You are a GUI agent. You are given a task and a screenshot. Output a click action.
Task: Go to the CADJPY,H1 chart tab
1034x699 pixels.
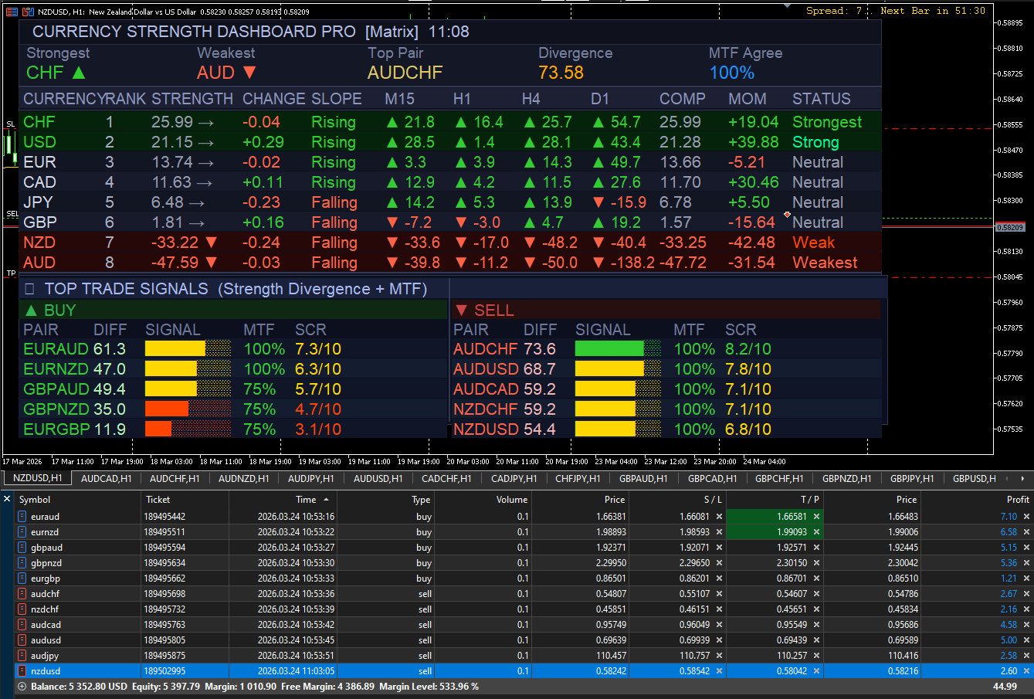514,479
